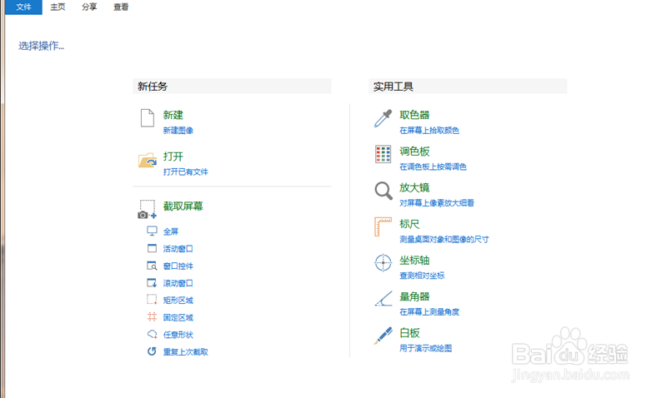667x398 pixels.
Task: Click the 实用工具 section header
Action: click(x=468, y=87)
